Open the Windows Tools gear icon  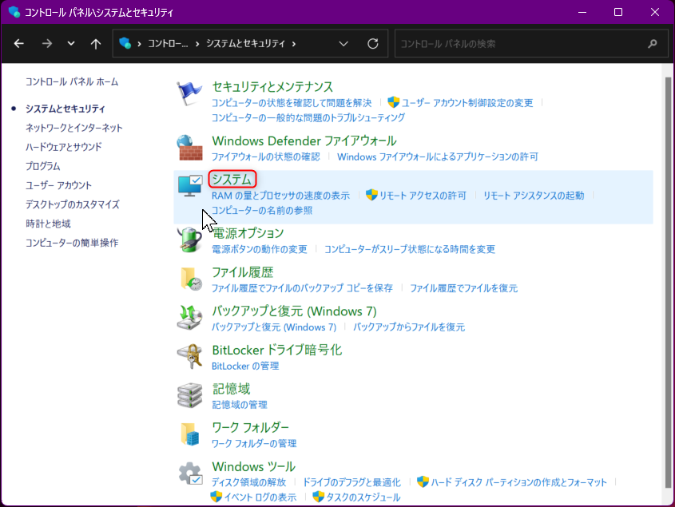(x=190, y=473)
